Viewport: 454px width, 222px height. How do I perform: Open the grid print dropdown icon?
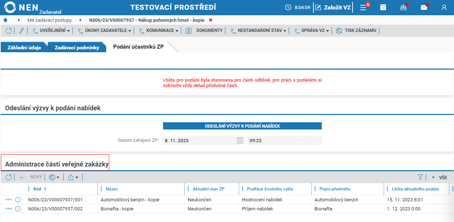pyautogui.click(x=54, y=177)
